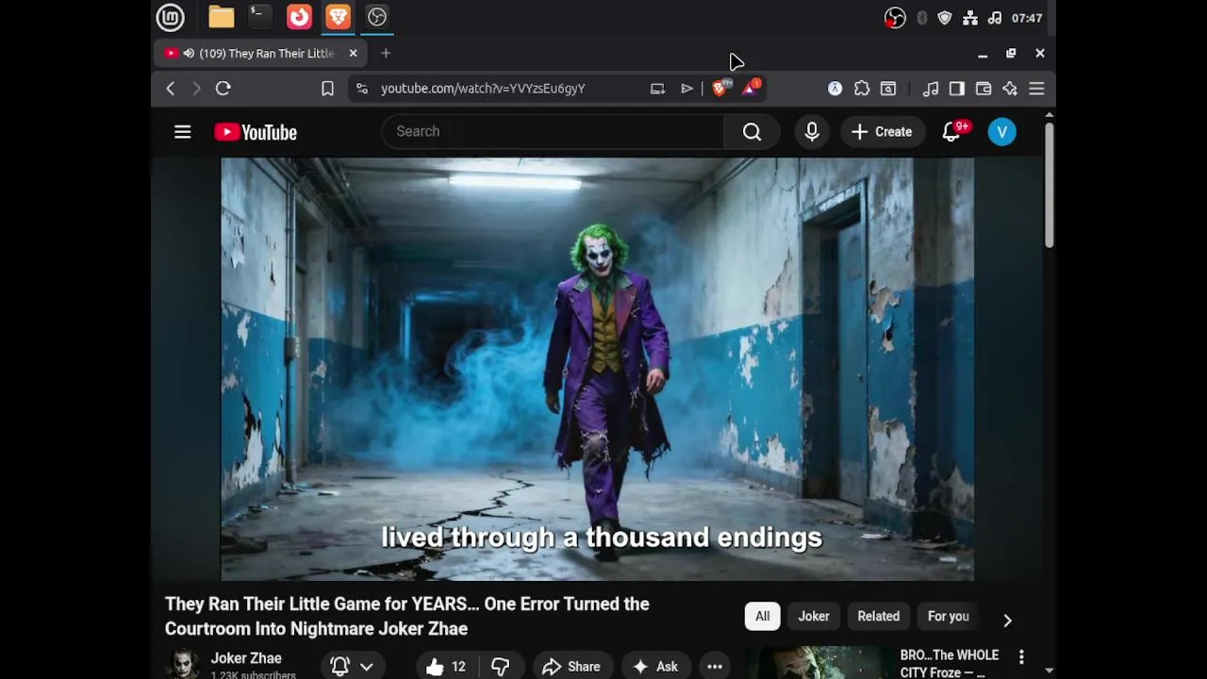Select the For you filter chip
This screenshot has width=1207, height=679.
pos(948,617)
